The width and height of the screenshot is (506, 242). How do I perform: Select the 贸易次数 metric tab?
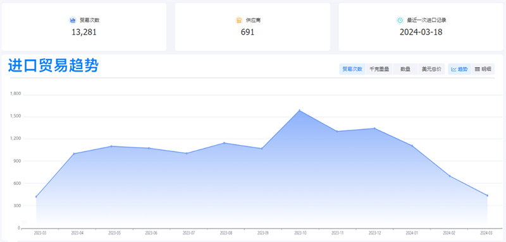352,69
